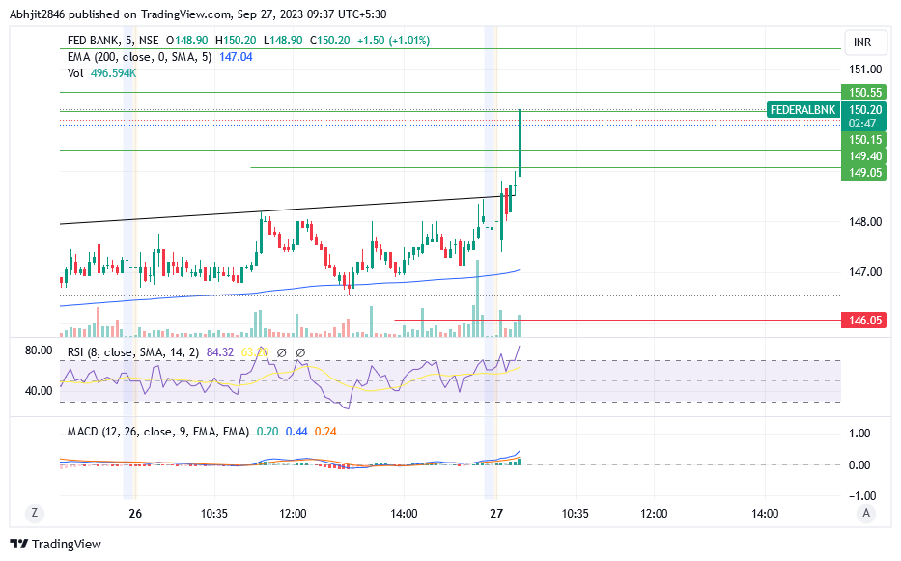Click the change value +1.50 (+1.01%)

tap(394, 41)
